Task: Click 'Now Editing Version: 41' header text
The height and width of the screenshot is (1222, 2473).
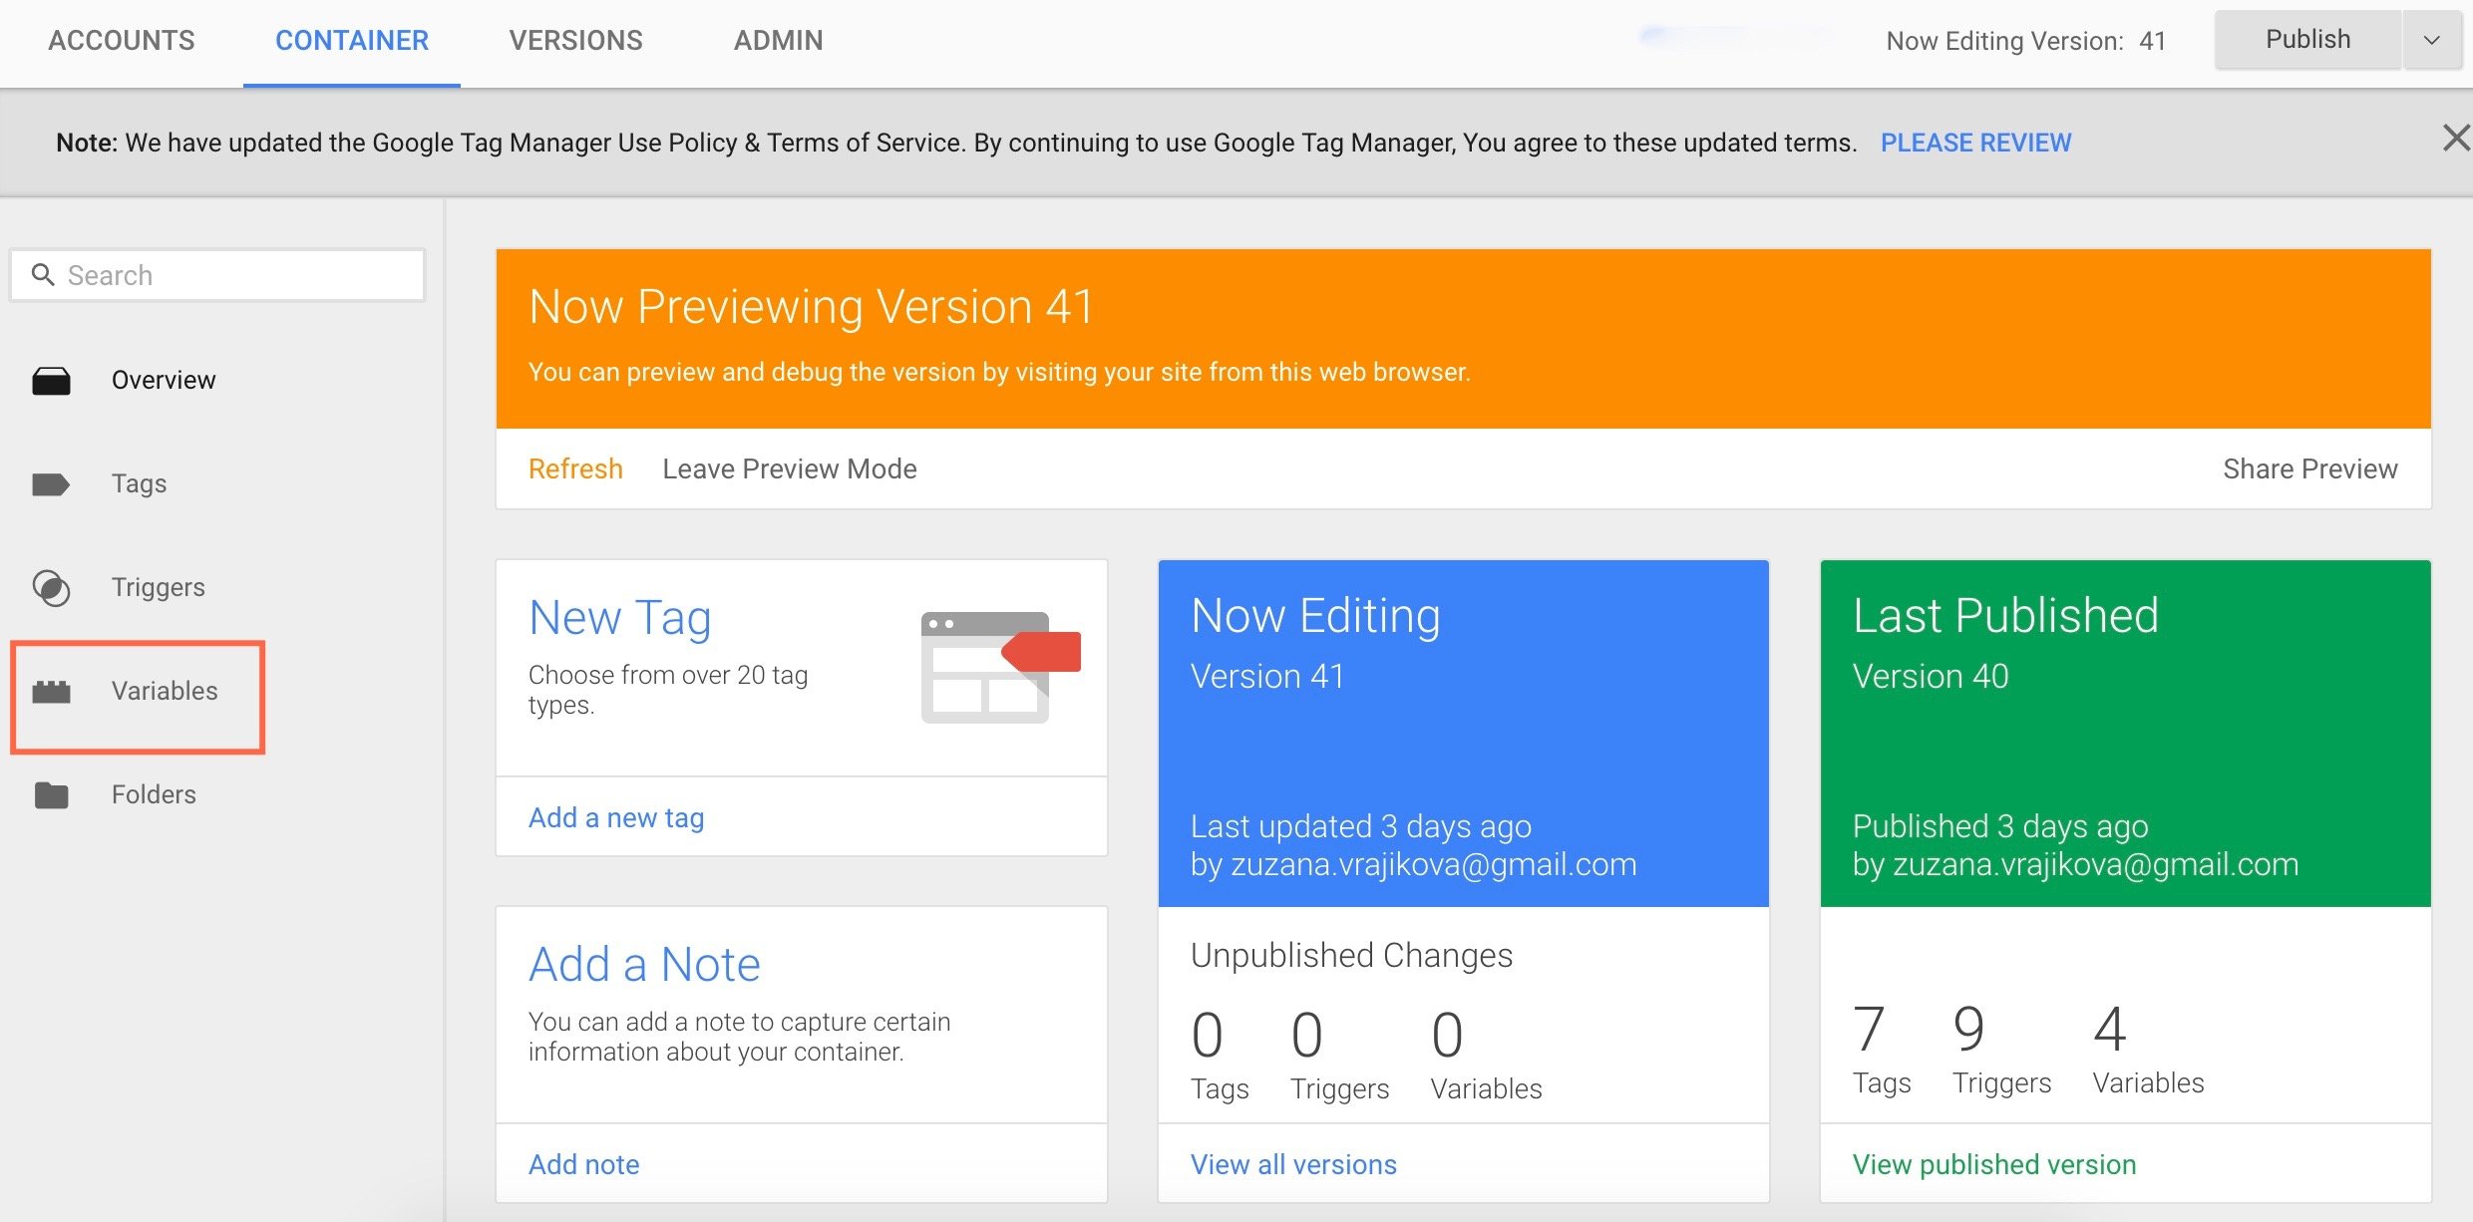Action: click(x=2025, y=41)
